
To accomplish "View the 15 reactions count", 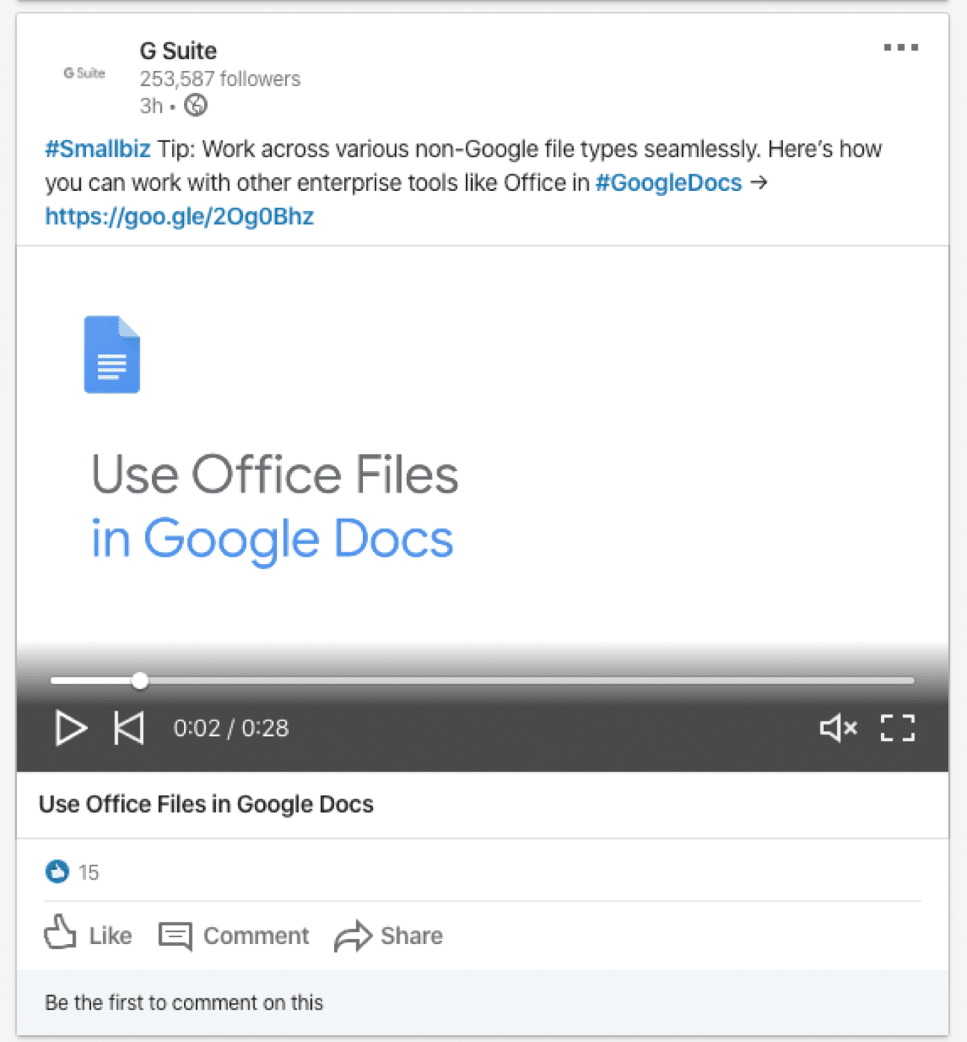I will coord(89,873).
